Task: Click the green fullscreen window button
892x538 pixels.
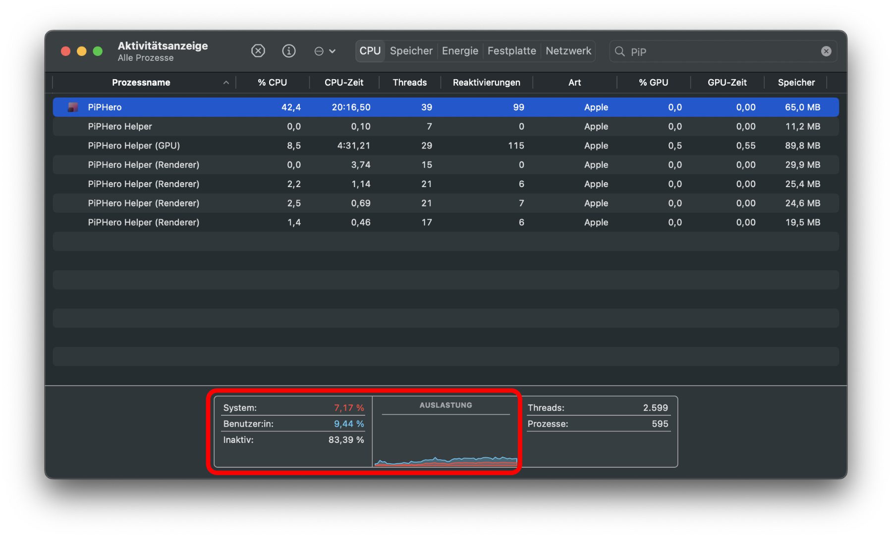Action: 98,51
